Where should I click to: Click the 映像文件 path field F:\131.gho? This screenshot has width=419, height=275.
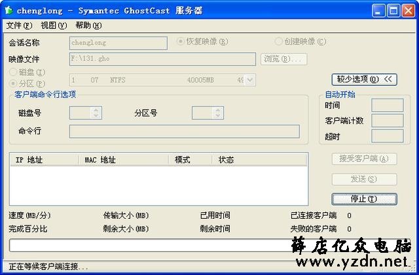click(x=162, y=59)
